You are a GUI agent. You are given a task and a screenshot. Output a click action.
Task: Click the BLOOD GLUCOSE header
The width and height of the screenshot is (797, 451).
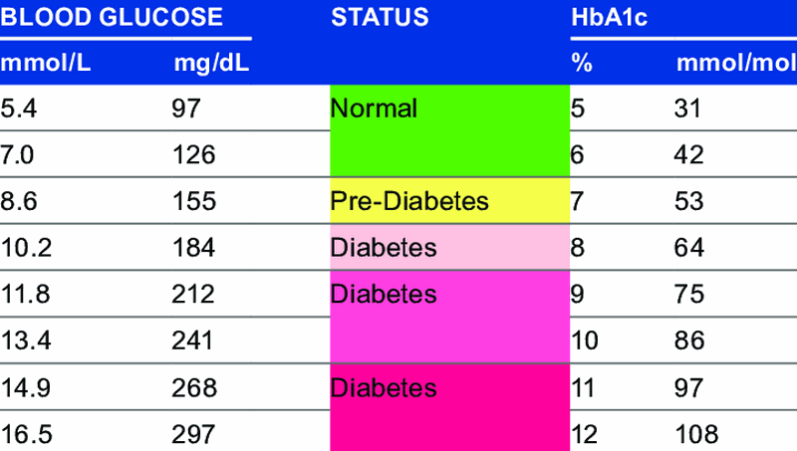tap(111, 17)
